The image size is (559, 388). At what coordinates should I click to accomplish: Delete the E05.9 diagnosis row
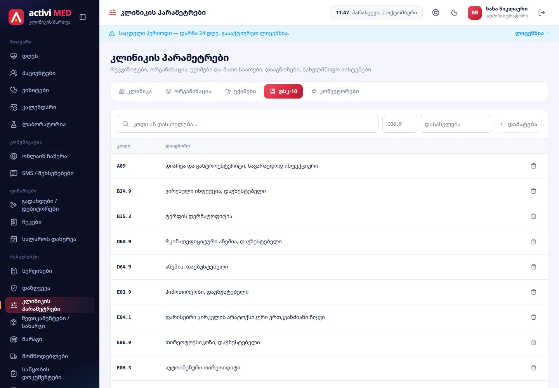point(533,343)
